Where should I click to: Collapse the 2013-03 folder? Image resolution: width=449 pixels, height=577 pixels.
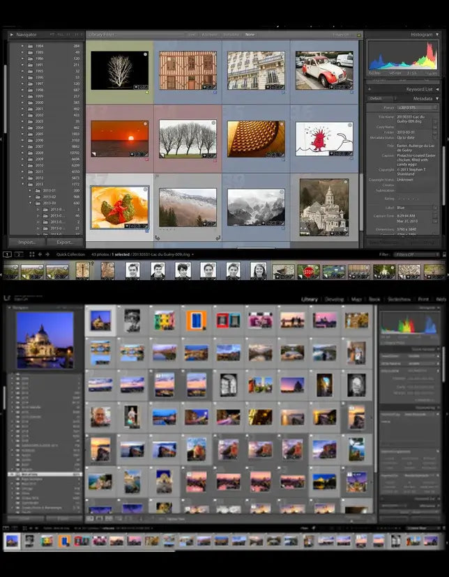click(x=30, y=203)
